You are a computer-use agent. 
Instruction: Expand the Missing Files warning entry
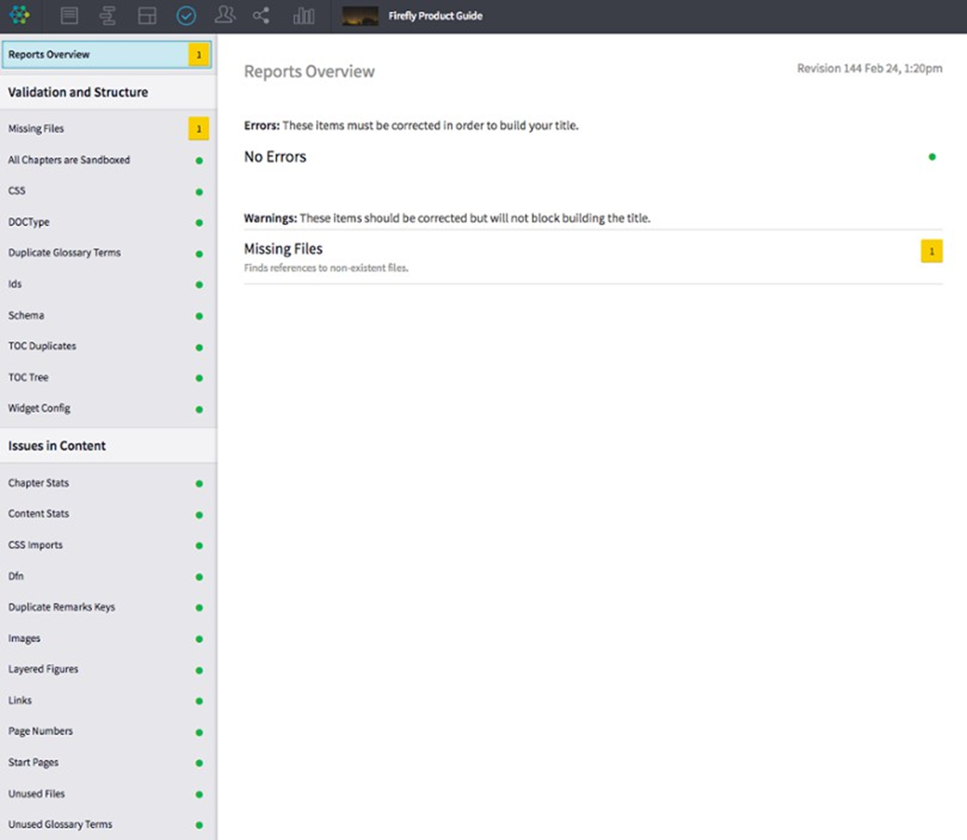[x=282, y=249]
